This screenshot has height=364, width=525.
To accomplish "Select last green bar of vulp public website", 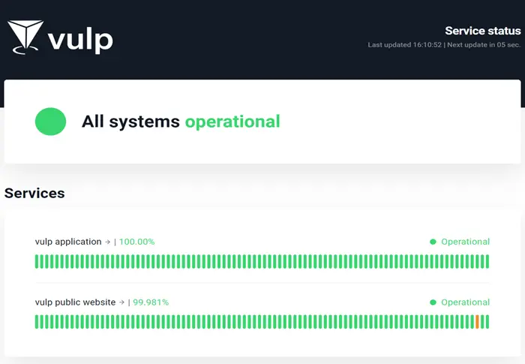I will 487,322.
